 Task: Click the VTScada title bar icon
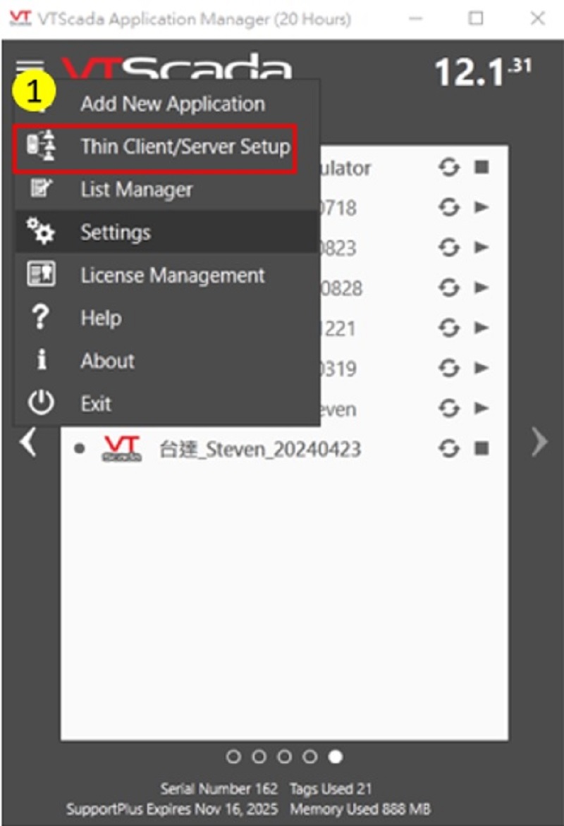point(20,18)
